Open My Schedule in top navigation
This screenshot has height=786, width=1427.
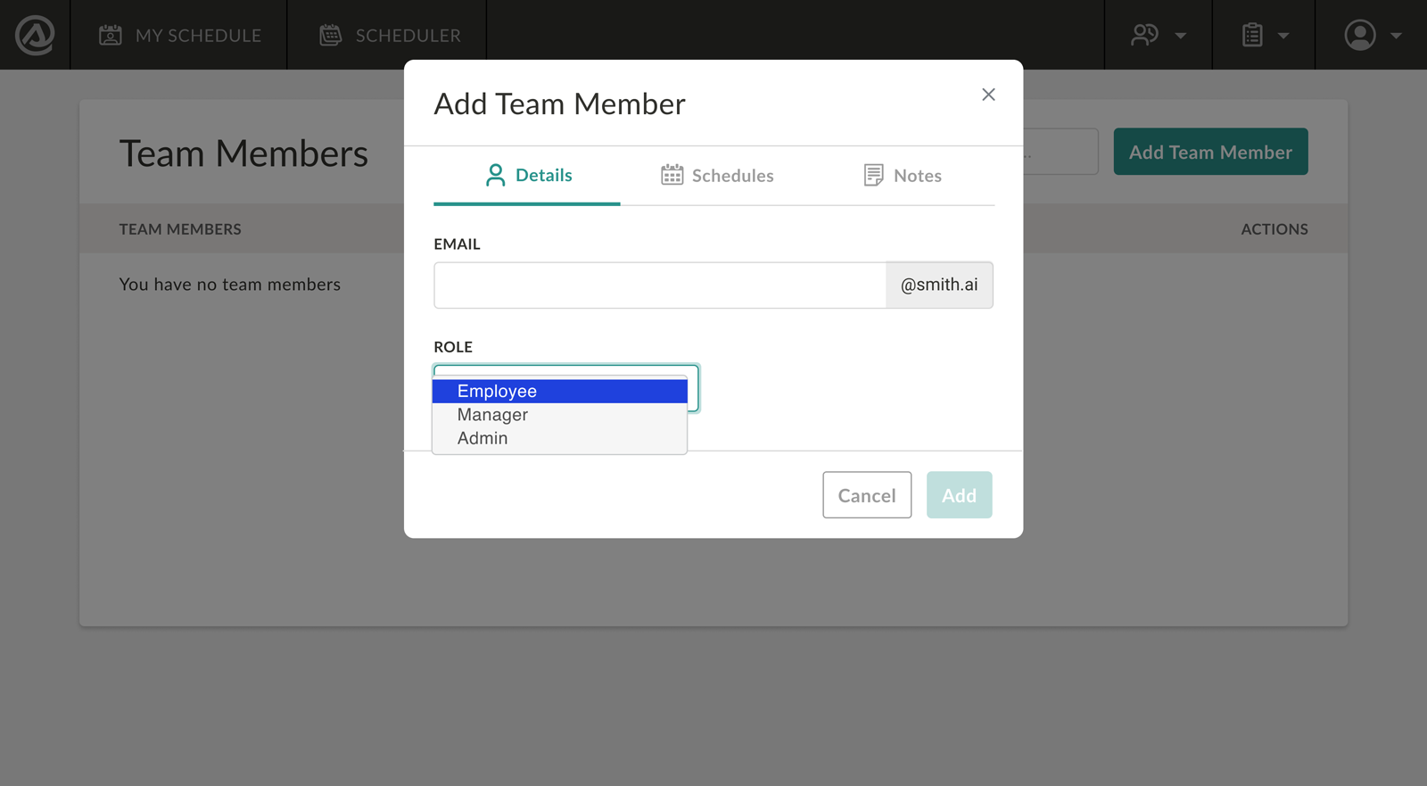(198, 36)
